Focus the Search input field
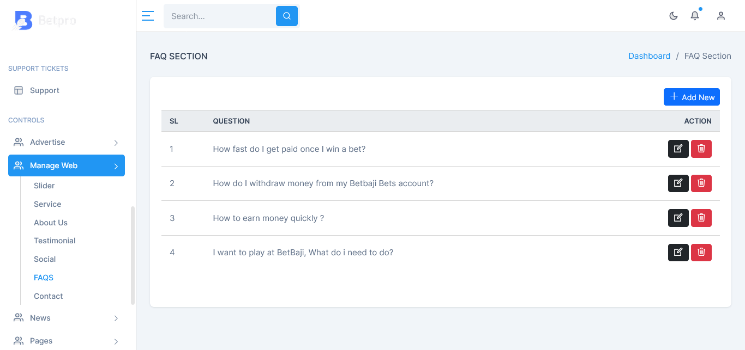The image size is (745, 350). tap(220, 16)
